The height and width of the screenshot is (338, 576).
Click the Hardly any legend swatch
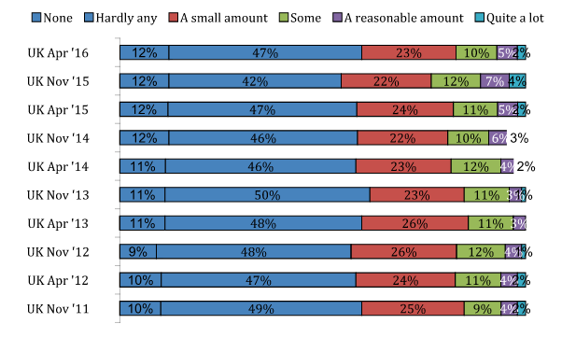[x=89, y=18]
